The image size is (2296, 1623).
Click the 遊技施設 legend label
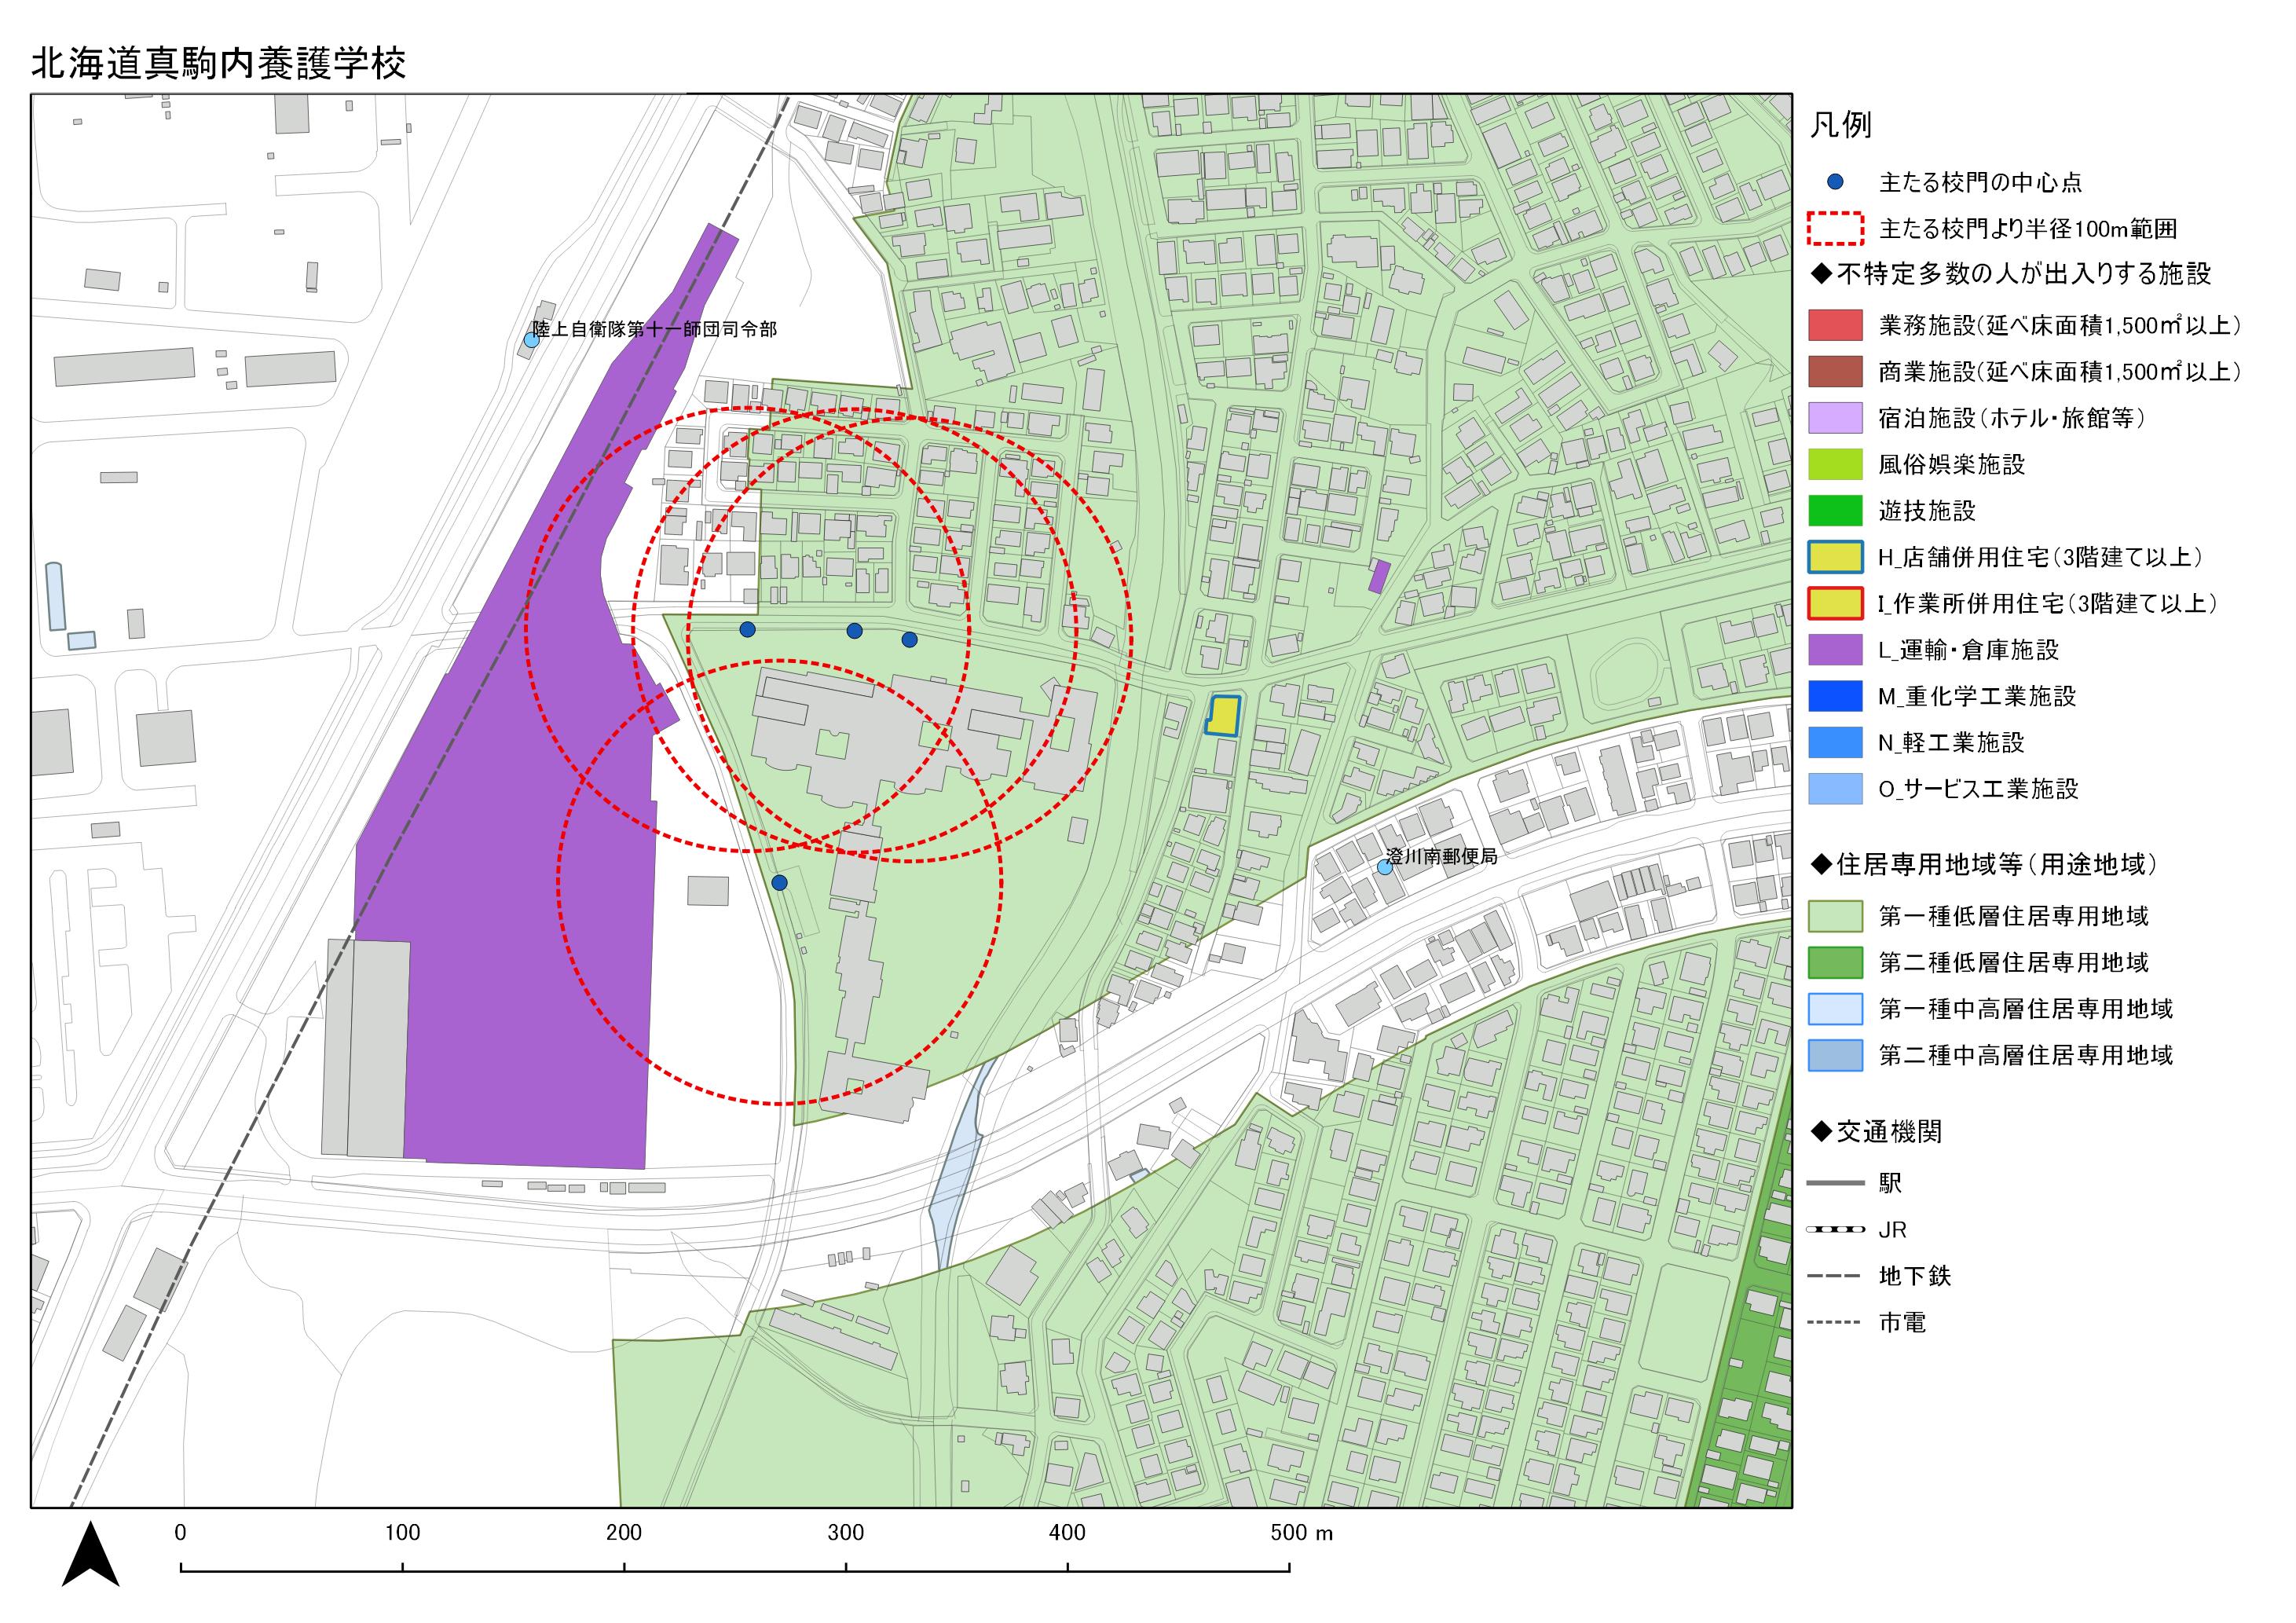tap(1928, 511)
